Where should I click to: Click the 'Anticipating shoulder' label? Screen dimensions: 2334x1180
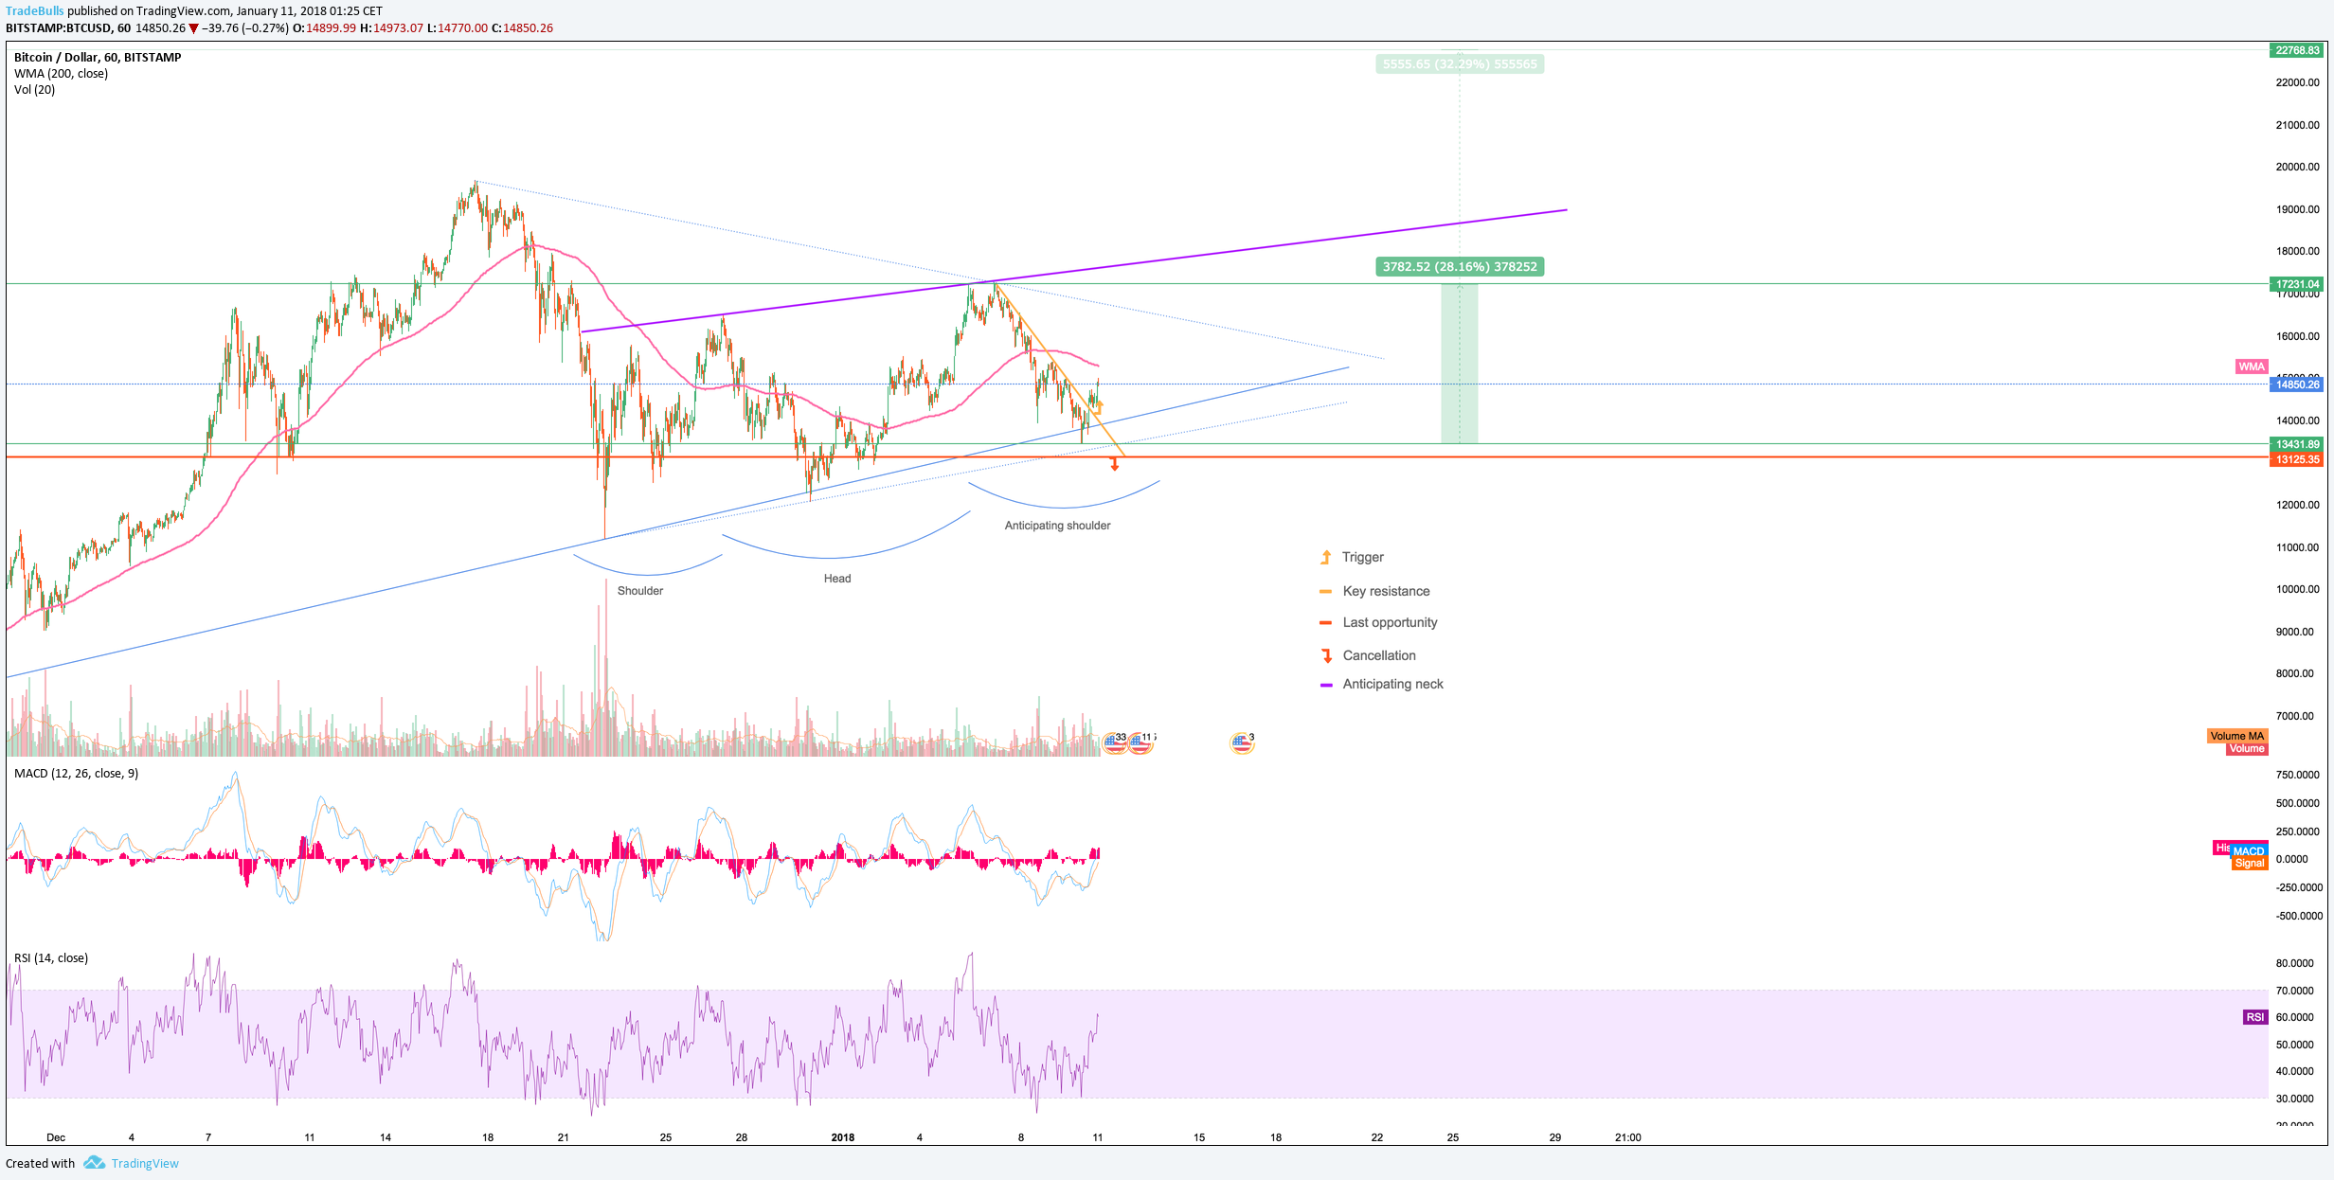click(1057, 526)
